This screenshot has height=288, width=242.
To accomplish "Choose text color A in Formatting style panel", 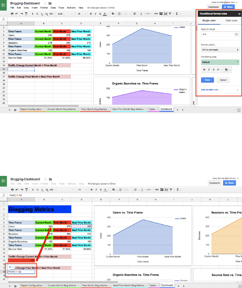I will click(x=218, y=70).
